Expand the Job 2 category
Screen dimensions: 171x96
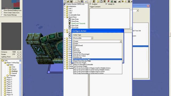(x=65, y=11)
